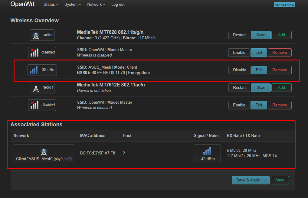Viewport: 308px width, 198px height.
Task: Scan with the MT7628 radio0
Action: [261, 35]
